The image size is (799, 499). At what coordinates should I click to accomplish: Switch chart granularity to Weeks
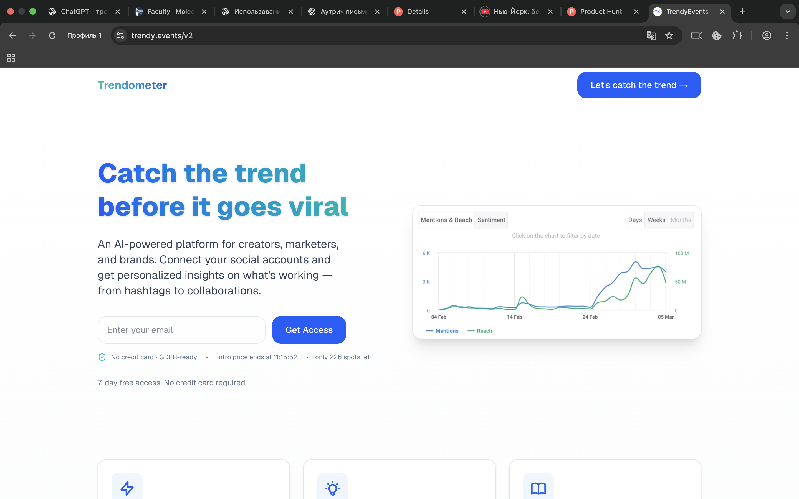(656, 220)
